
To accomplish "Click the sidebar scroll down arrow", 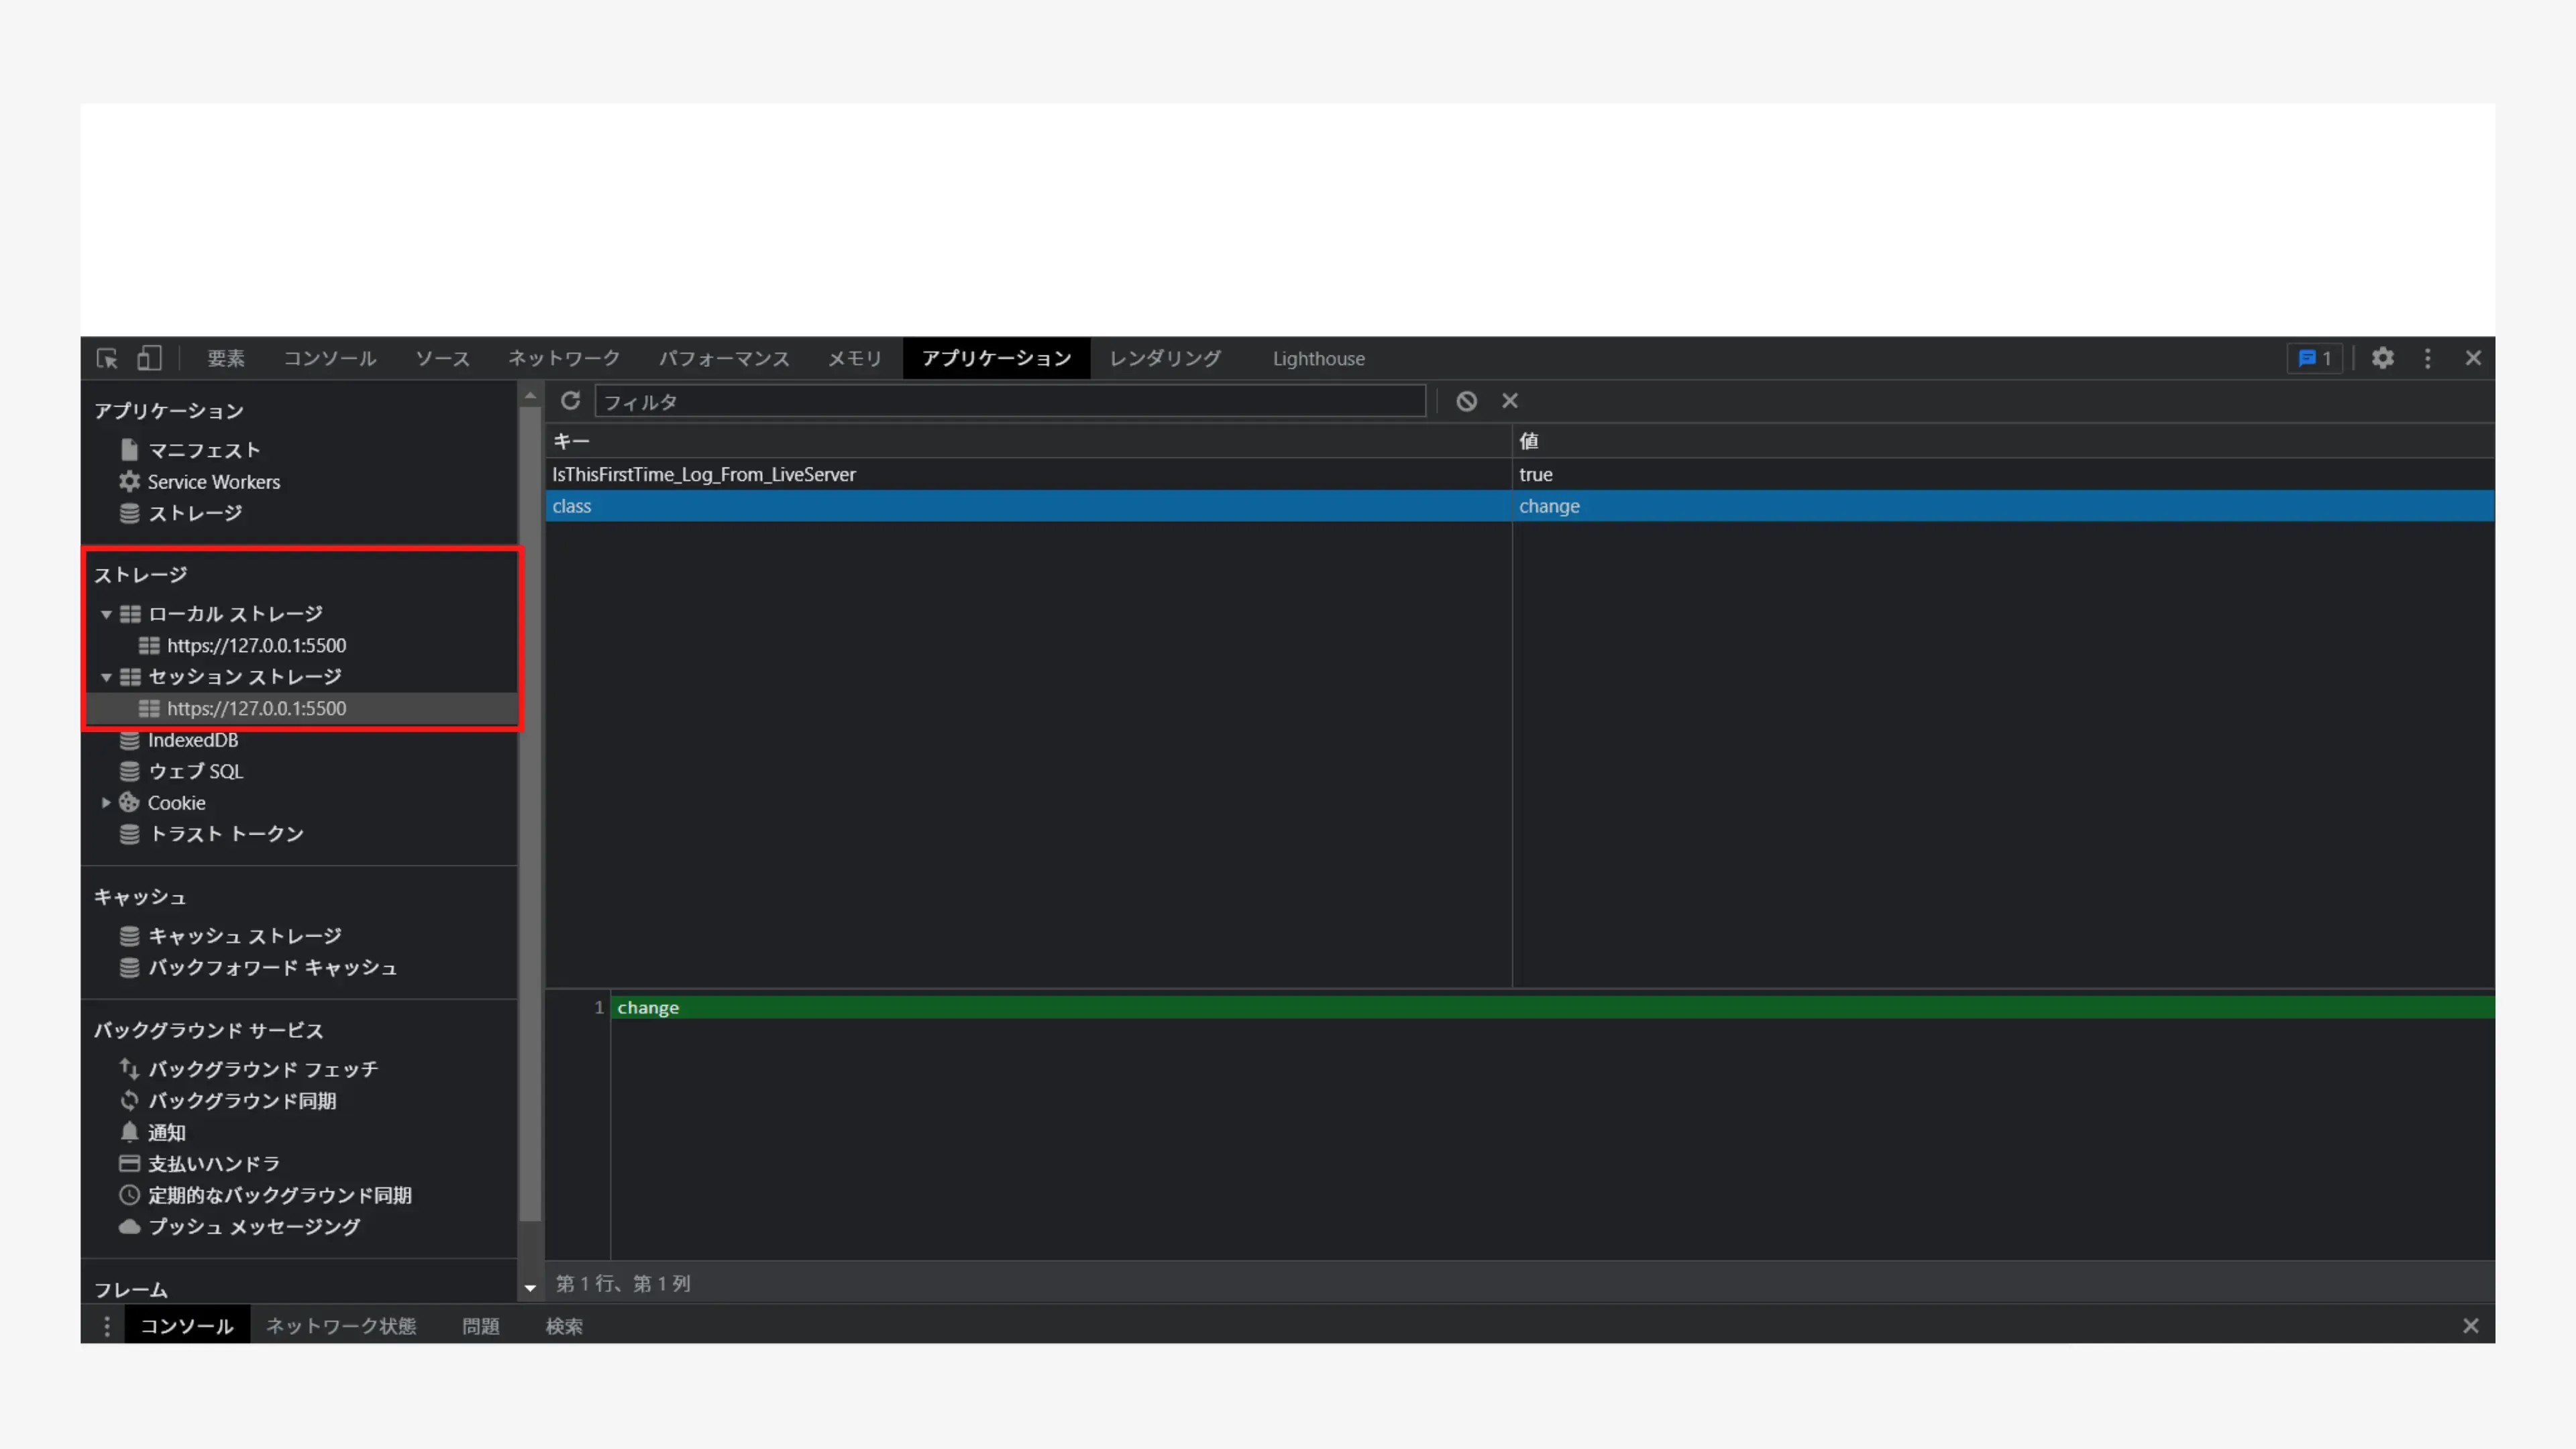I will (530, 1288).
